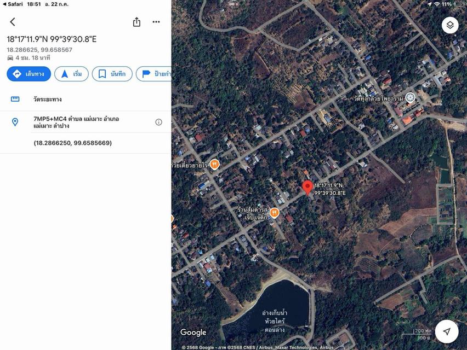Tap pin coordinate label on map
467x350 pixels.
click(330, 189)
